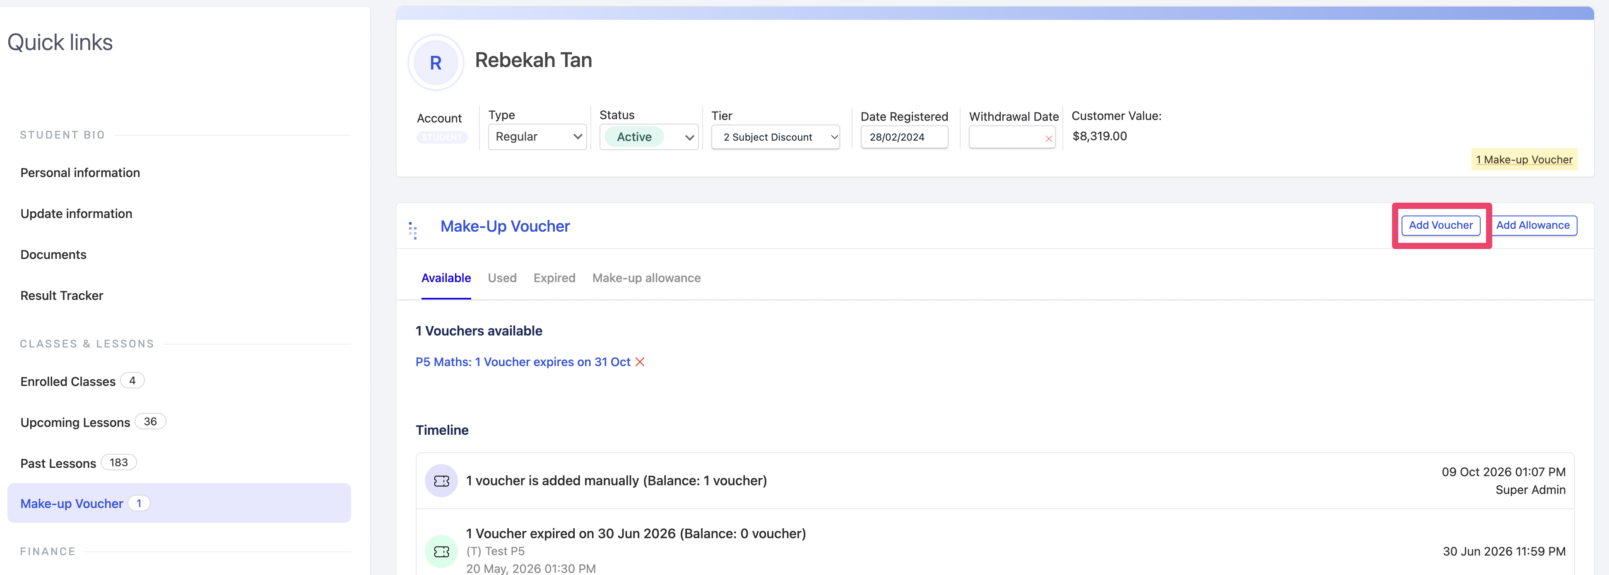Click the Make-Up Voucher section heading
Screen dimensions: 1609x575
(x=505, y=226)
